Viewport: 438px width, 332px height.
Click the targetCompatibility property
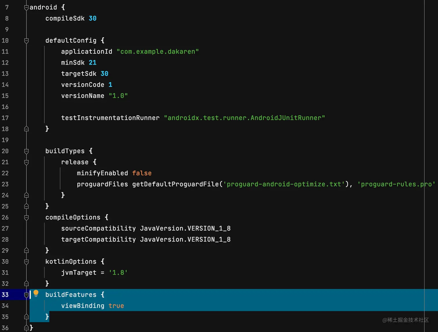98,240
